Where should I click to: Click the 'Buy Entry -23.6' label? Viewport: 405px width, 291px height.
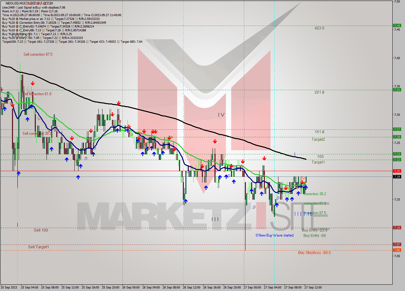pyautogui.click(x=315, y=230)
